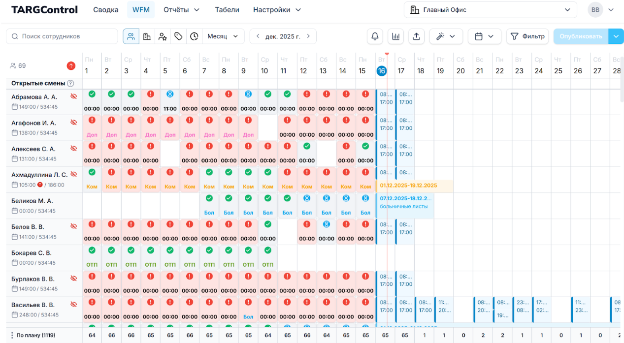
Task: Switch to the building departments view icon
Action: (147, 36)
